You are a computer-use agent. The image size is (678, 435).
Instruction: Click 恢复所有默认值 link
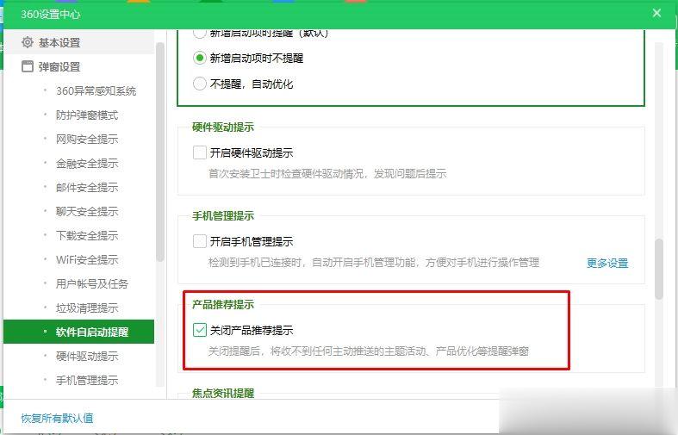coord(57,418)
